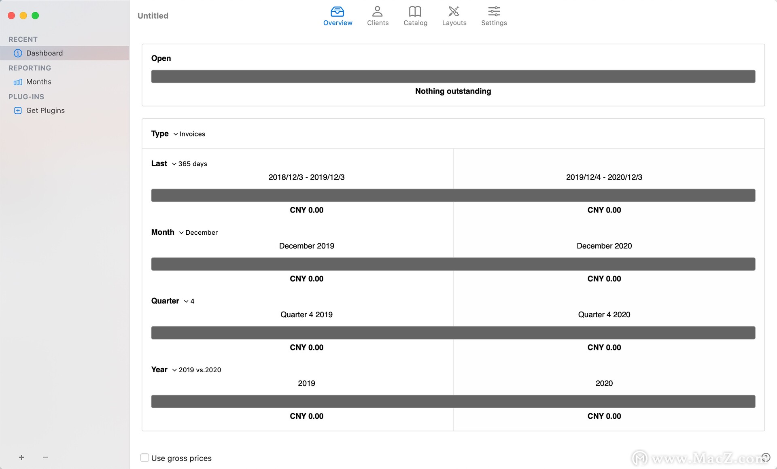Click the Last 365 days comparison bar

pos(453,195)
